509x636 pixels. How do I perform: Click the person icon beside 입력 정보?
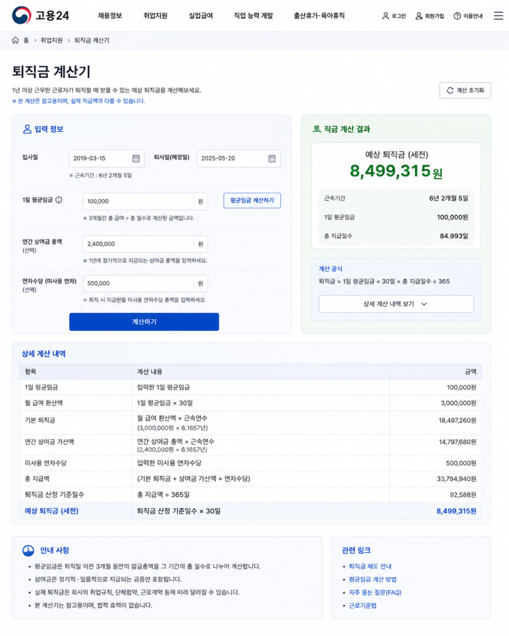coord(27,129)
